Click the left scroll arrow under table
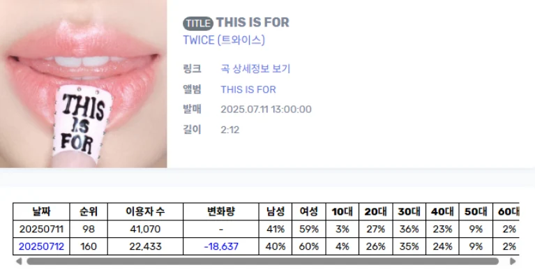The width and height of the screenshot is (535, 279). (x=19, y=262)
